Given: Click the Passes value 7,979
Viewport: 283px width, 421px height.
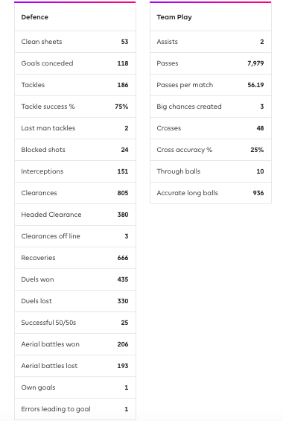Looking at the screenshot, I should coord(255,63).
